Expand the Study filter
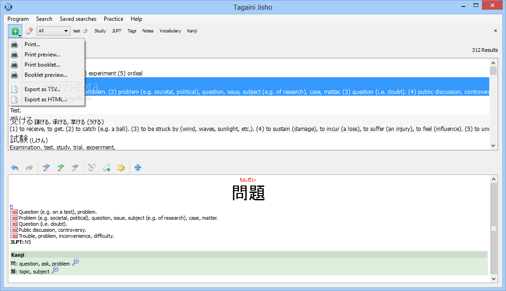 click(100, 31)
